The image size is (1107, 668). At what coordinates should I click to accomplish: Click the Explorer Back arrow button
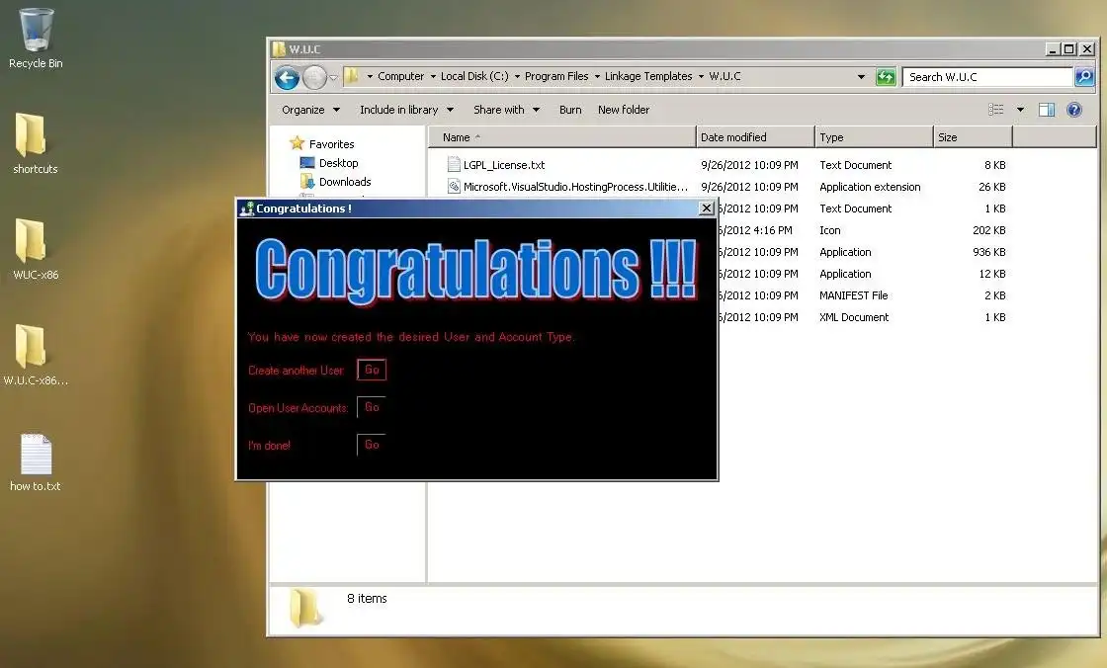tap(287, 77)
